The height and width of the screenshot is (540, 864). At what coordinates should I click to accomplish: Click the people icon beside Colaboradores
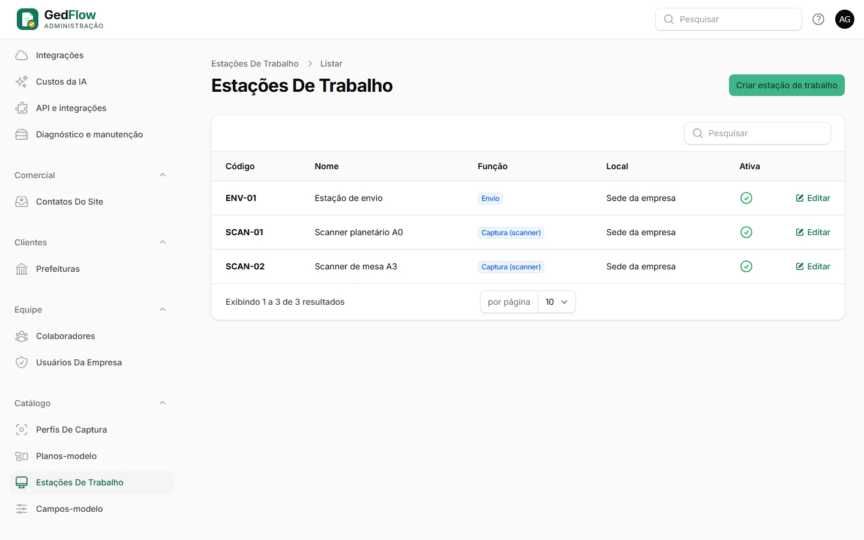point(22,336)
